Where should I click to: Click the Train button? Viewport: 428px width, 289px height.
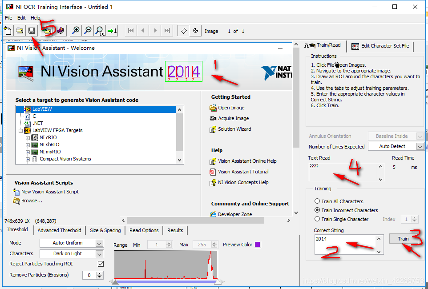403,239
